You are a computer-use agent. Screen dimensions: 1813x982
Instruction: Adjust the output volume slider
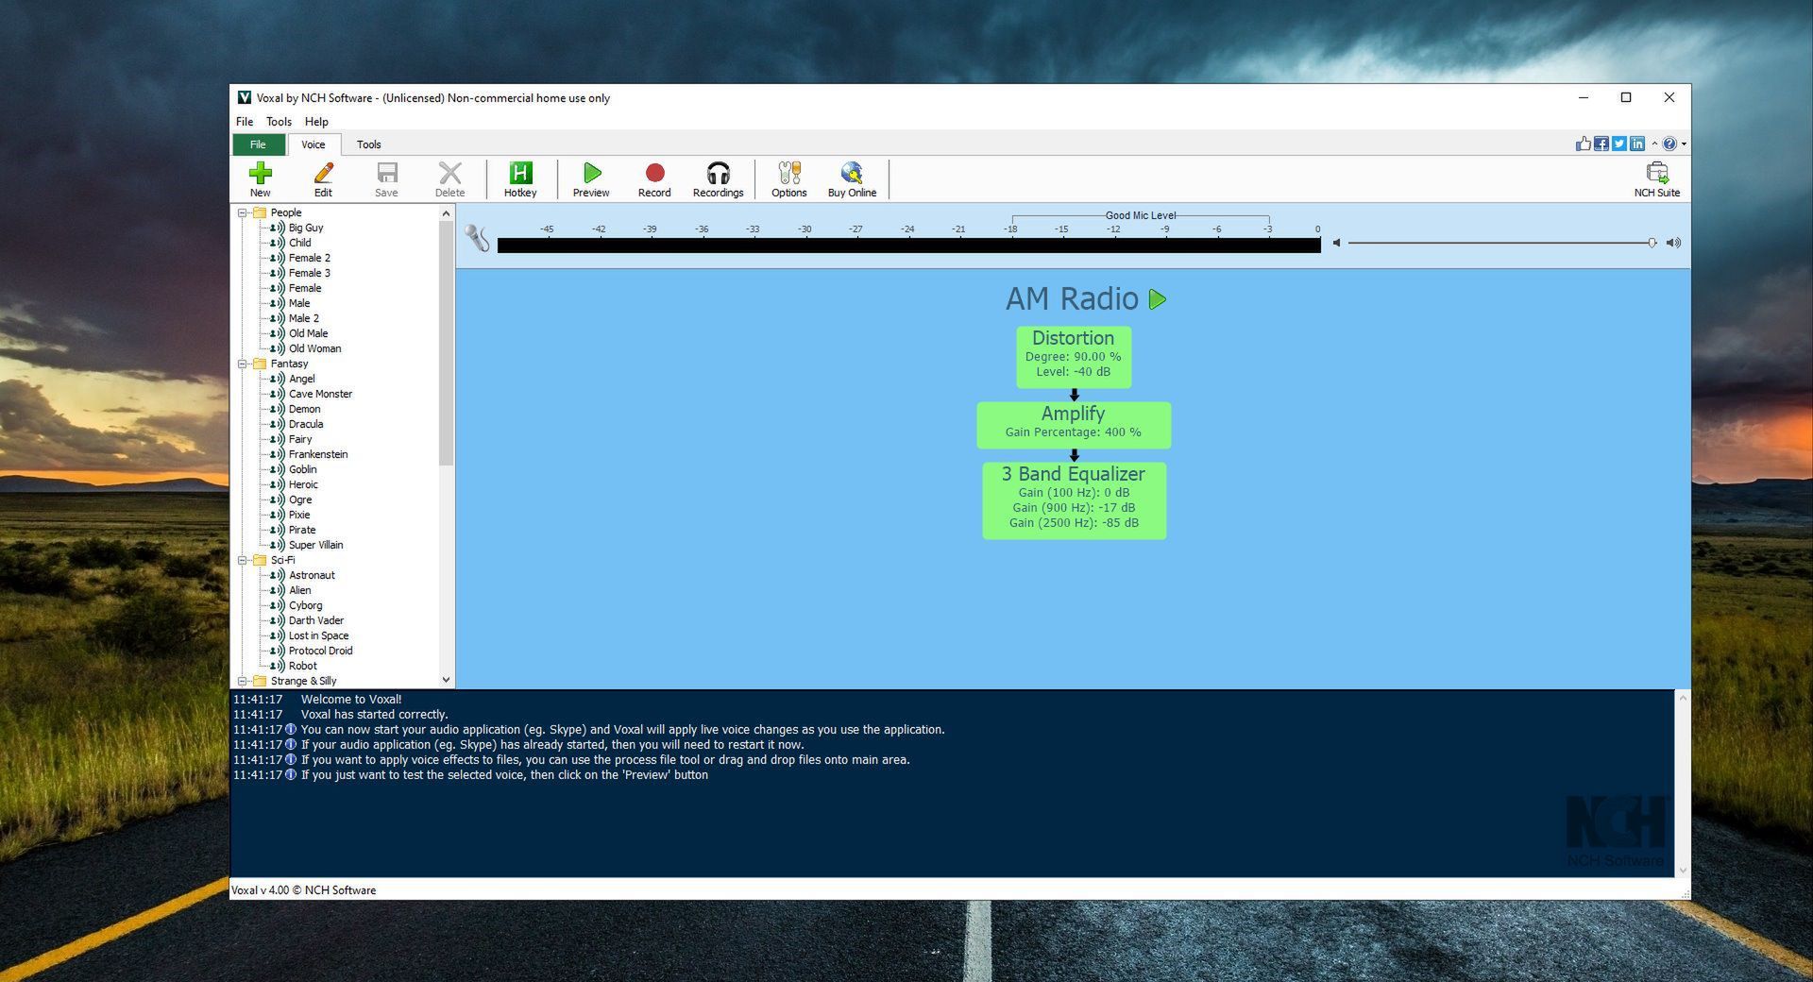click(1652, 243)
